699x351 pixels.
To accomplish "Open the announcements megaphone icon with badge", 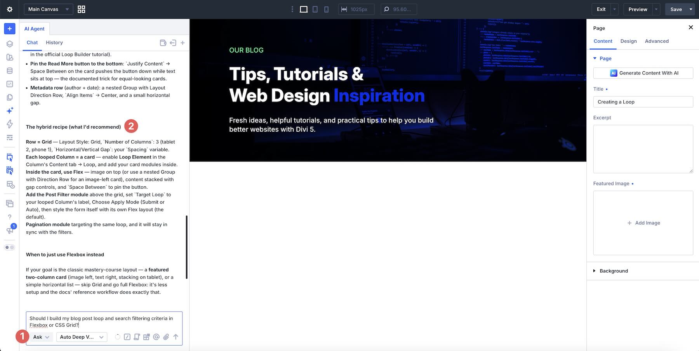I will [10, 230].
